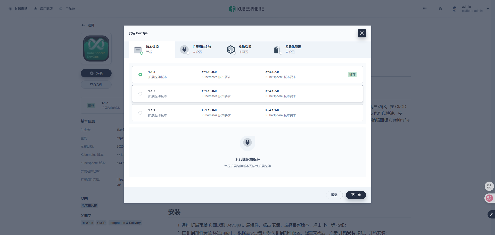Screen dimensions: 495x235
Task: Click the 取消 cancel button
Action: click(334, 195)
